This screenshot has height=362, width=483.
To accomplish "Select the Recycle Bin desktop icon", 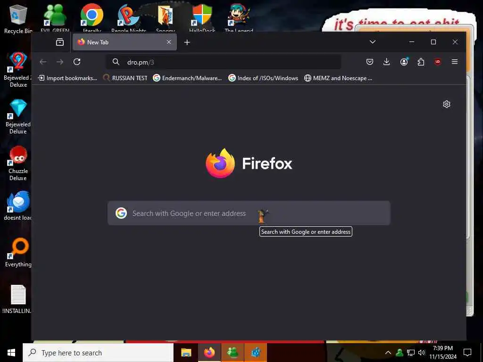I will tap(18, 19).
